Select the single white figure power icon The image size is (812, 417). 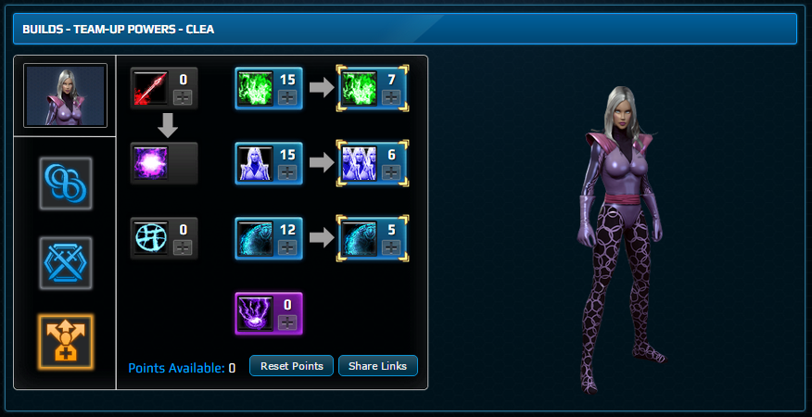(x=255, y=163)
